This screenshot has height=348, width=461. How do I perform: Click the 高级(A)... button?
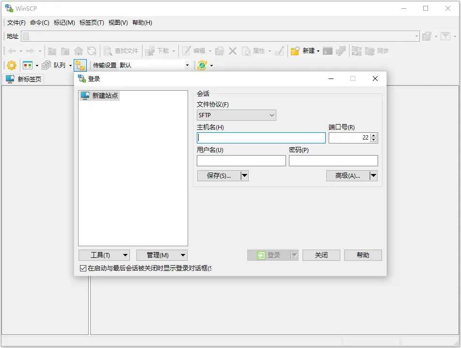click(x=348, y=176)
